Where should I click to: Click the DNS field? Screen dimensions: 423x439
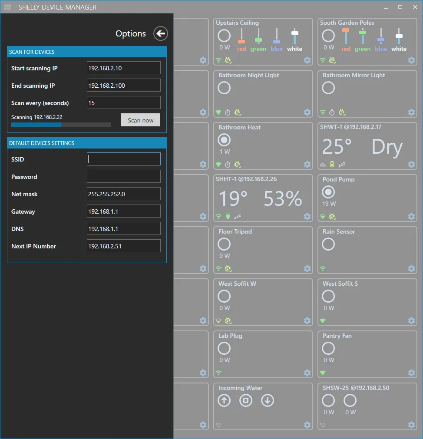click(124, 229)
